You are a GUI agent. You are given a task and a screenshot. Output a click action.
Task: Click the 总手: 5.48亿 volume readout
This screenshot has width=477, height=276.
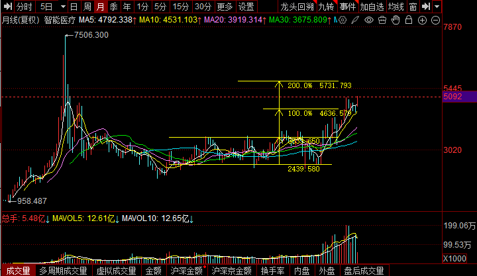click(26, 218)
